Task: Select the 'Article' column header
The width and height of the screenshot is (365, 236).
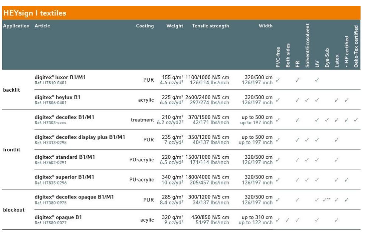Action: [x=42, y=26]
